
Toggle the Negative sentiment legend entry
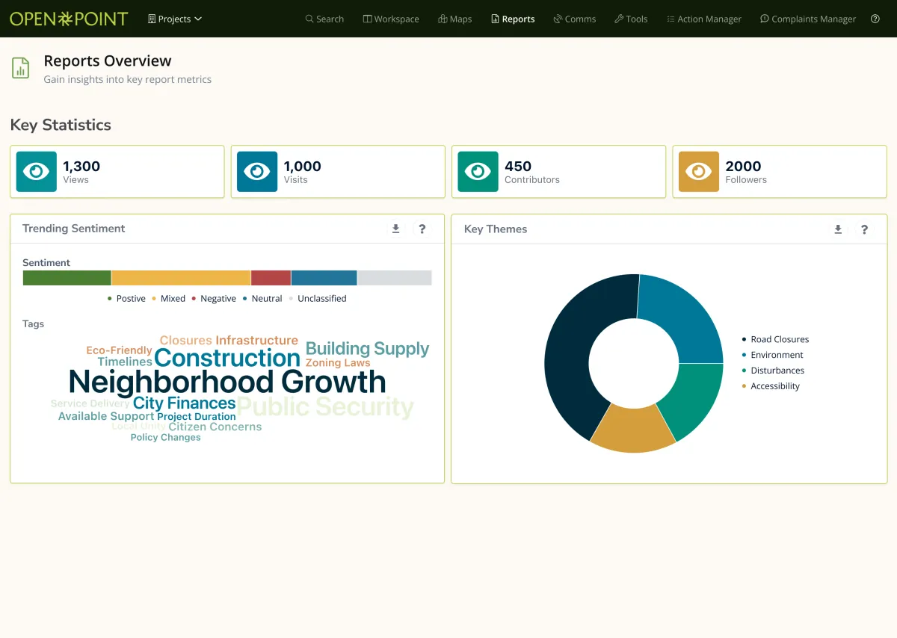214,299
